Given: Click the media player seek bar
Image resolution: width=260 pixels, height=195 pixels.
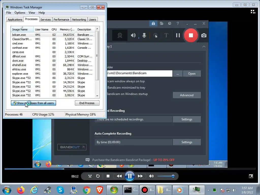Looking at the screenshot, I should tap(130, 169).
